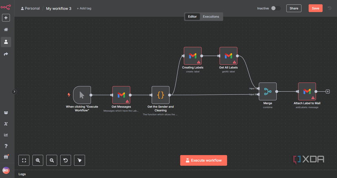Screen dimensions: 337x178
Task: Click the plus connector after Attach Label to Mail
Action: coord(328,92)
